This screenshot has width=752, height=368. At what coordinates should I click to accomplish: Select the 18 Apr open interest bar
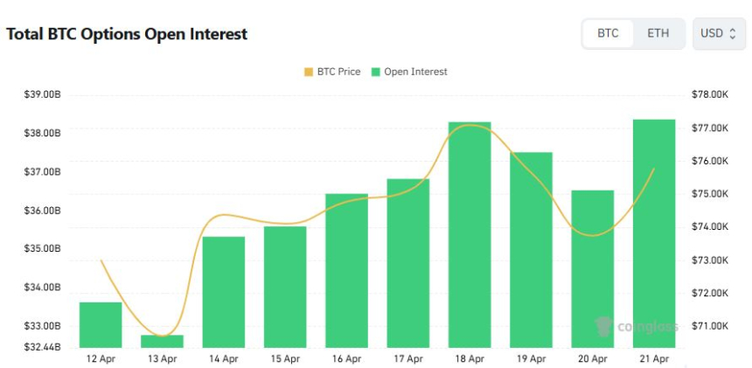point(470,234)
